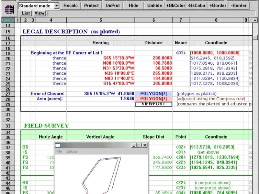Click slope distance 177.6900 cell
Viewport: 259px width, 194px height.
[x=162, y=167]
